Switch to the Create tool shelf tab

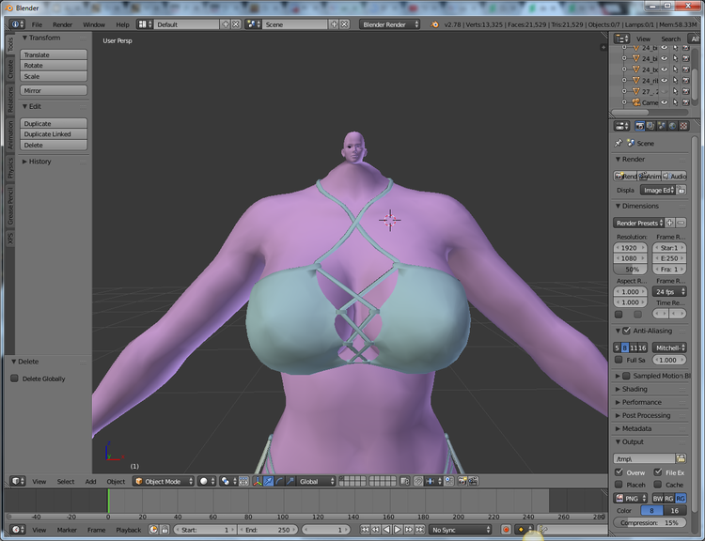[x=10, y=70]
